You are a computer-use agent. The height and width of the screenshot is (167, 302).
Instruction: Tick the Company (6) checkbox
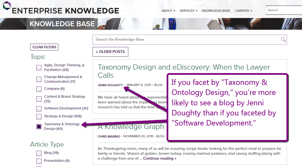tap(39, 89)
